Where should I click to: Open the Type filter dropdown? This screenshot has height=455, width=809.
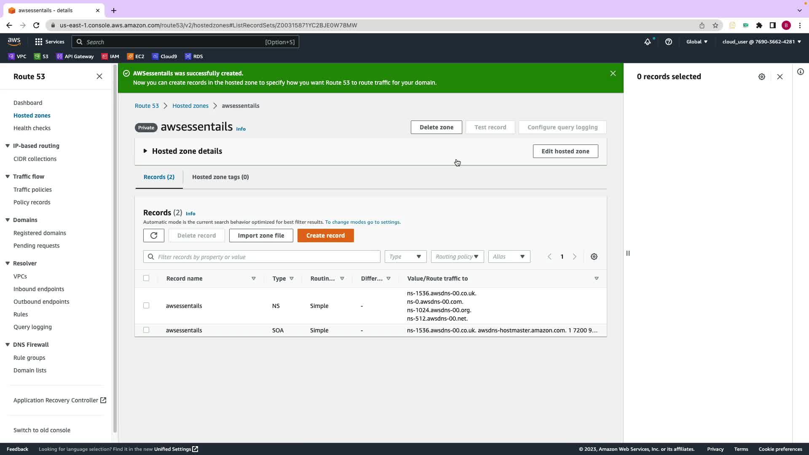[x=405, y=257]
